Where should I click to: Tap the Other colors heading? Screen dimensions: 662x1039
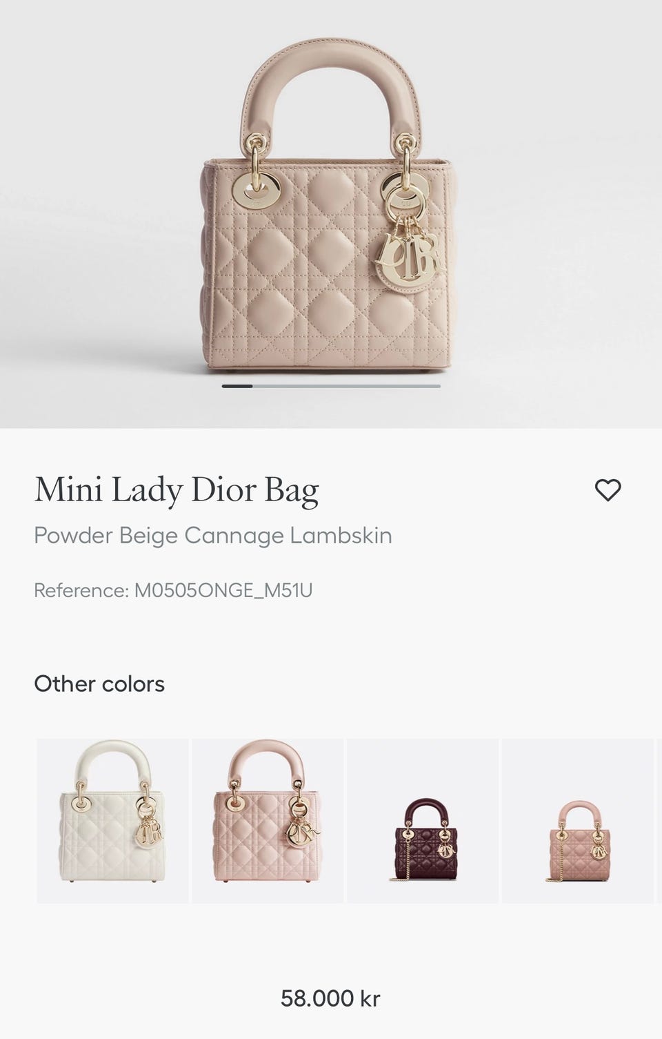pyautogui.click(x=99, y=684)
